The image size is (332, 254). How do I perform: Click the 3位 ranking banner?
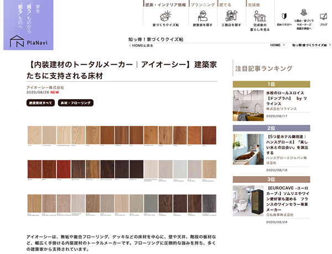[x=272, y=179]
